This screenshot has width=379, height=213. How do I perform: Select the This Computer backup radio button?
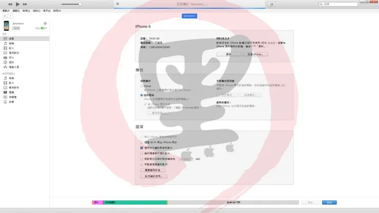point(142,95)
